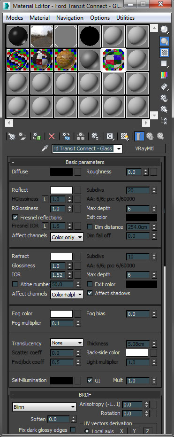Open refraction Affect channels Color+alpha dropdown
The image size is (174, 437).
click(67, 295)
